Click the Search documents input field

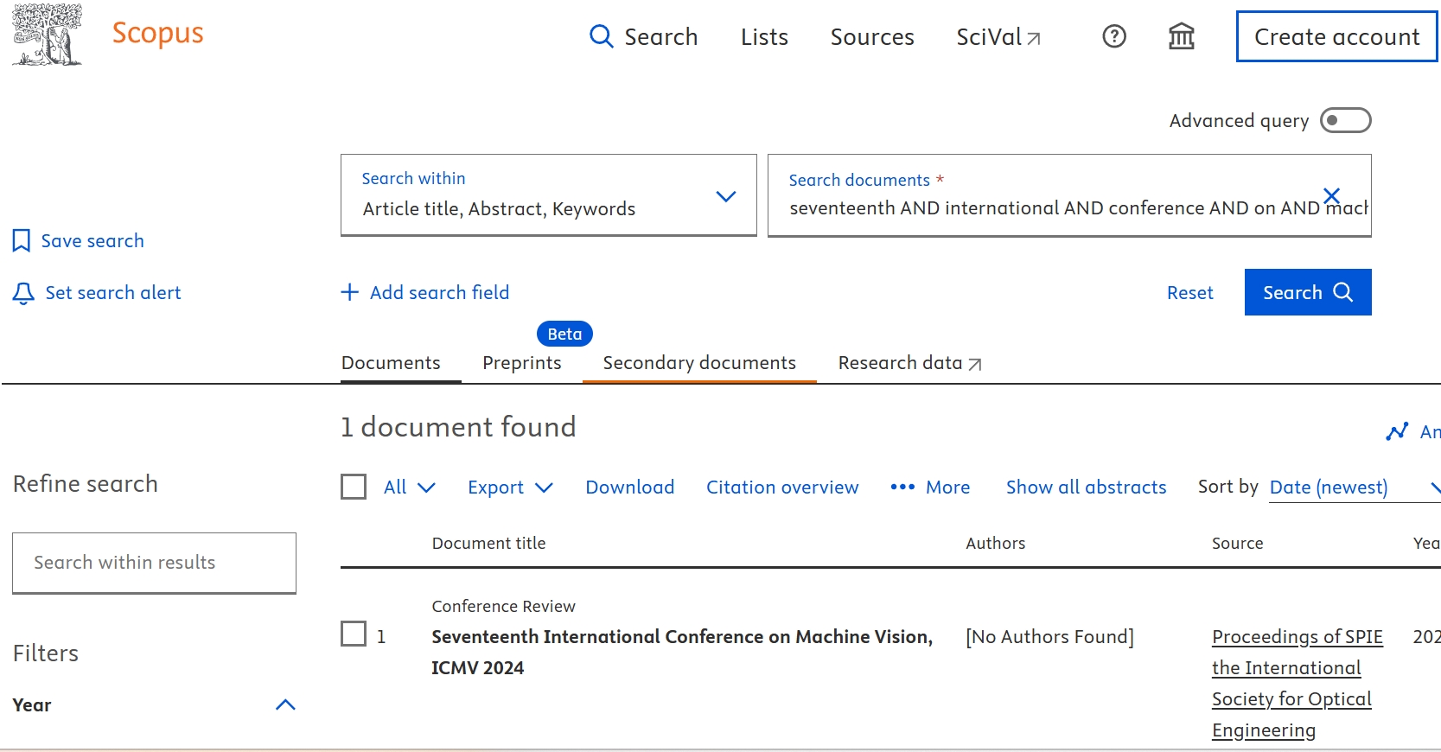click(x=1069, y=195)
